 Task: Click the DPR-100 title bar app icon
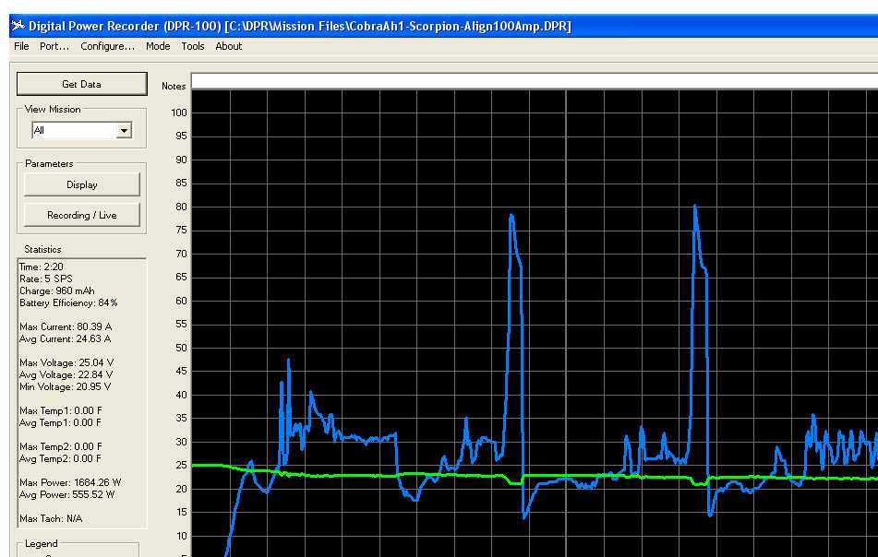pyautogui.click(x=18, y=26)
